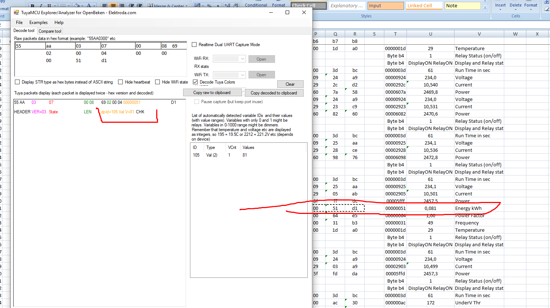550x308 pixels.
Task: Expand the Merge & Center dropdown arrow
Action: pyautogui.click(x=186, y=6)
